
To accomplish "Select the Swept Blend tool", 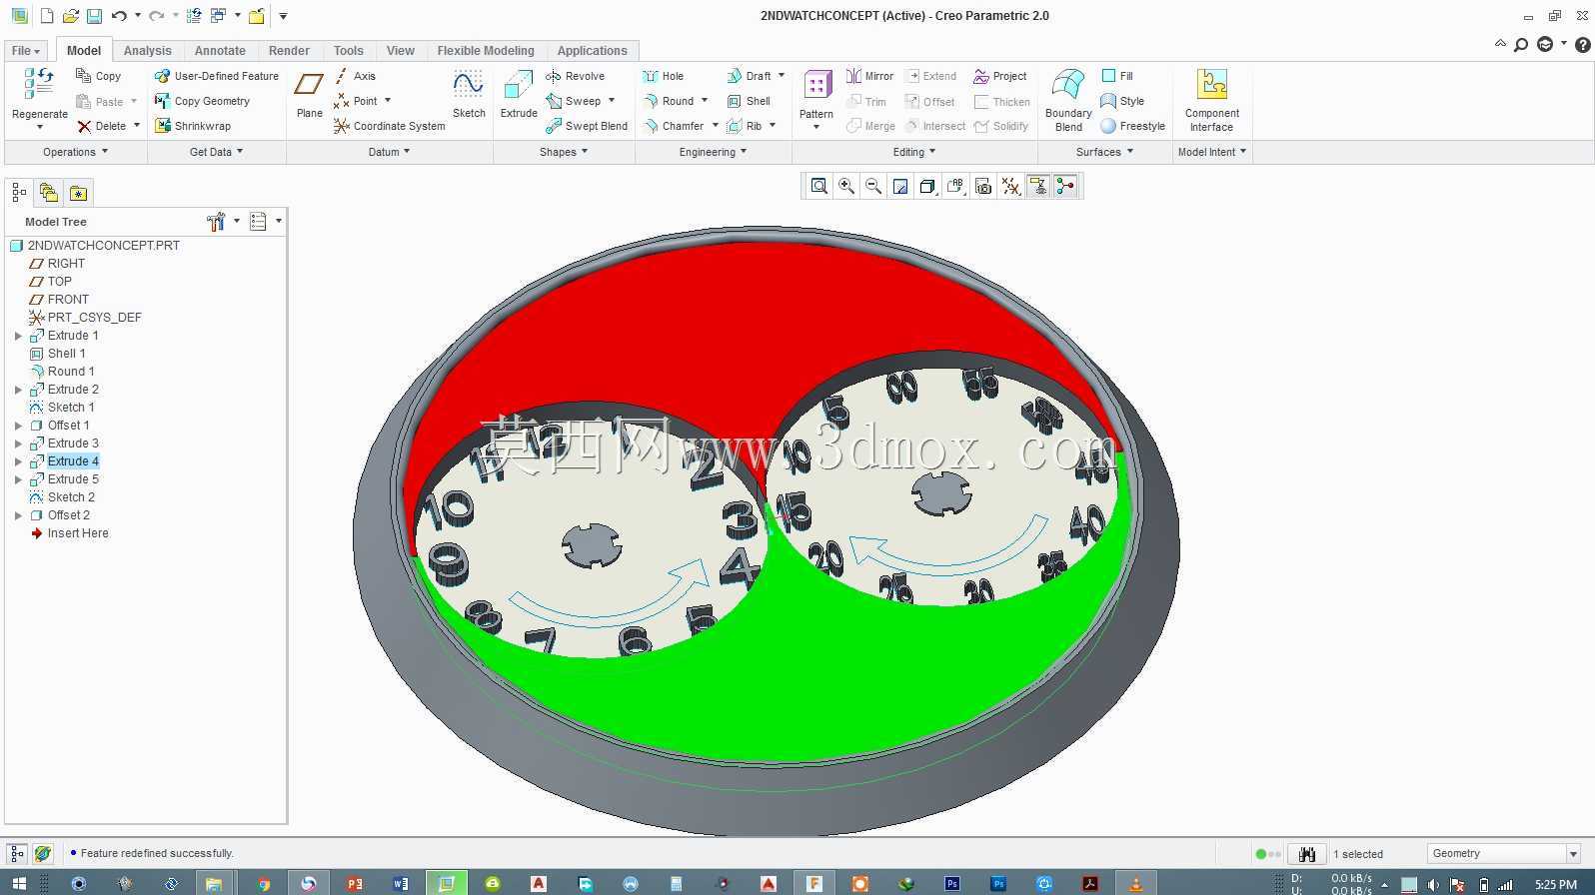I will 587,126.
